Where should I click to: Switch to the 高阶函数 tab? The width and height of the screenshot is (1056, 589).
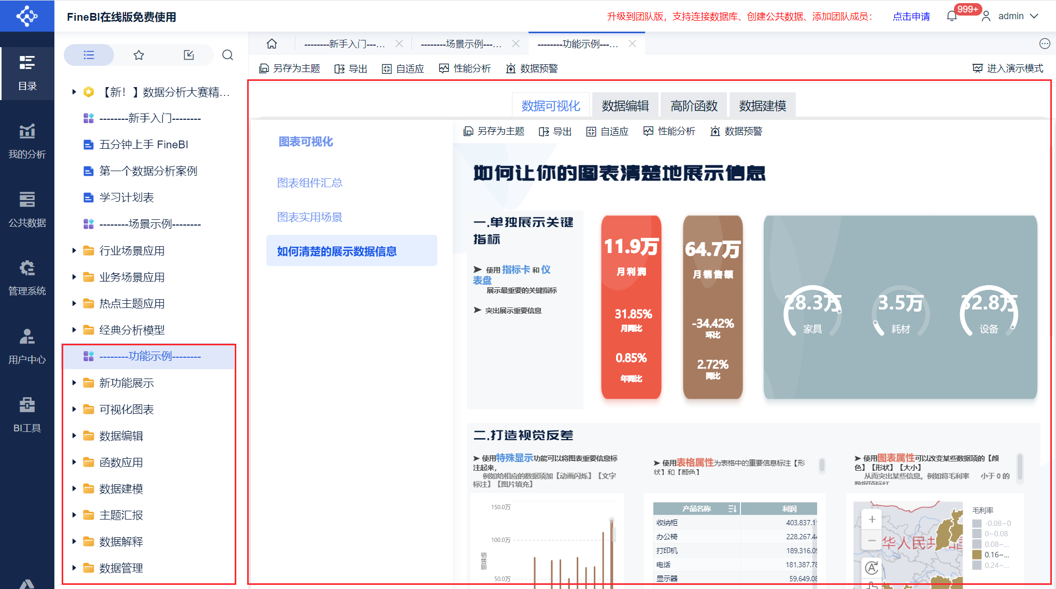[694, 106]
